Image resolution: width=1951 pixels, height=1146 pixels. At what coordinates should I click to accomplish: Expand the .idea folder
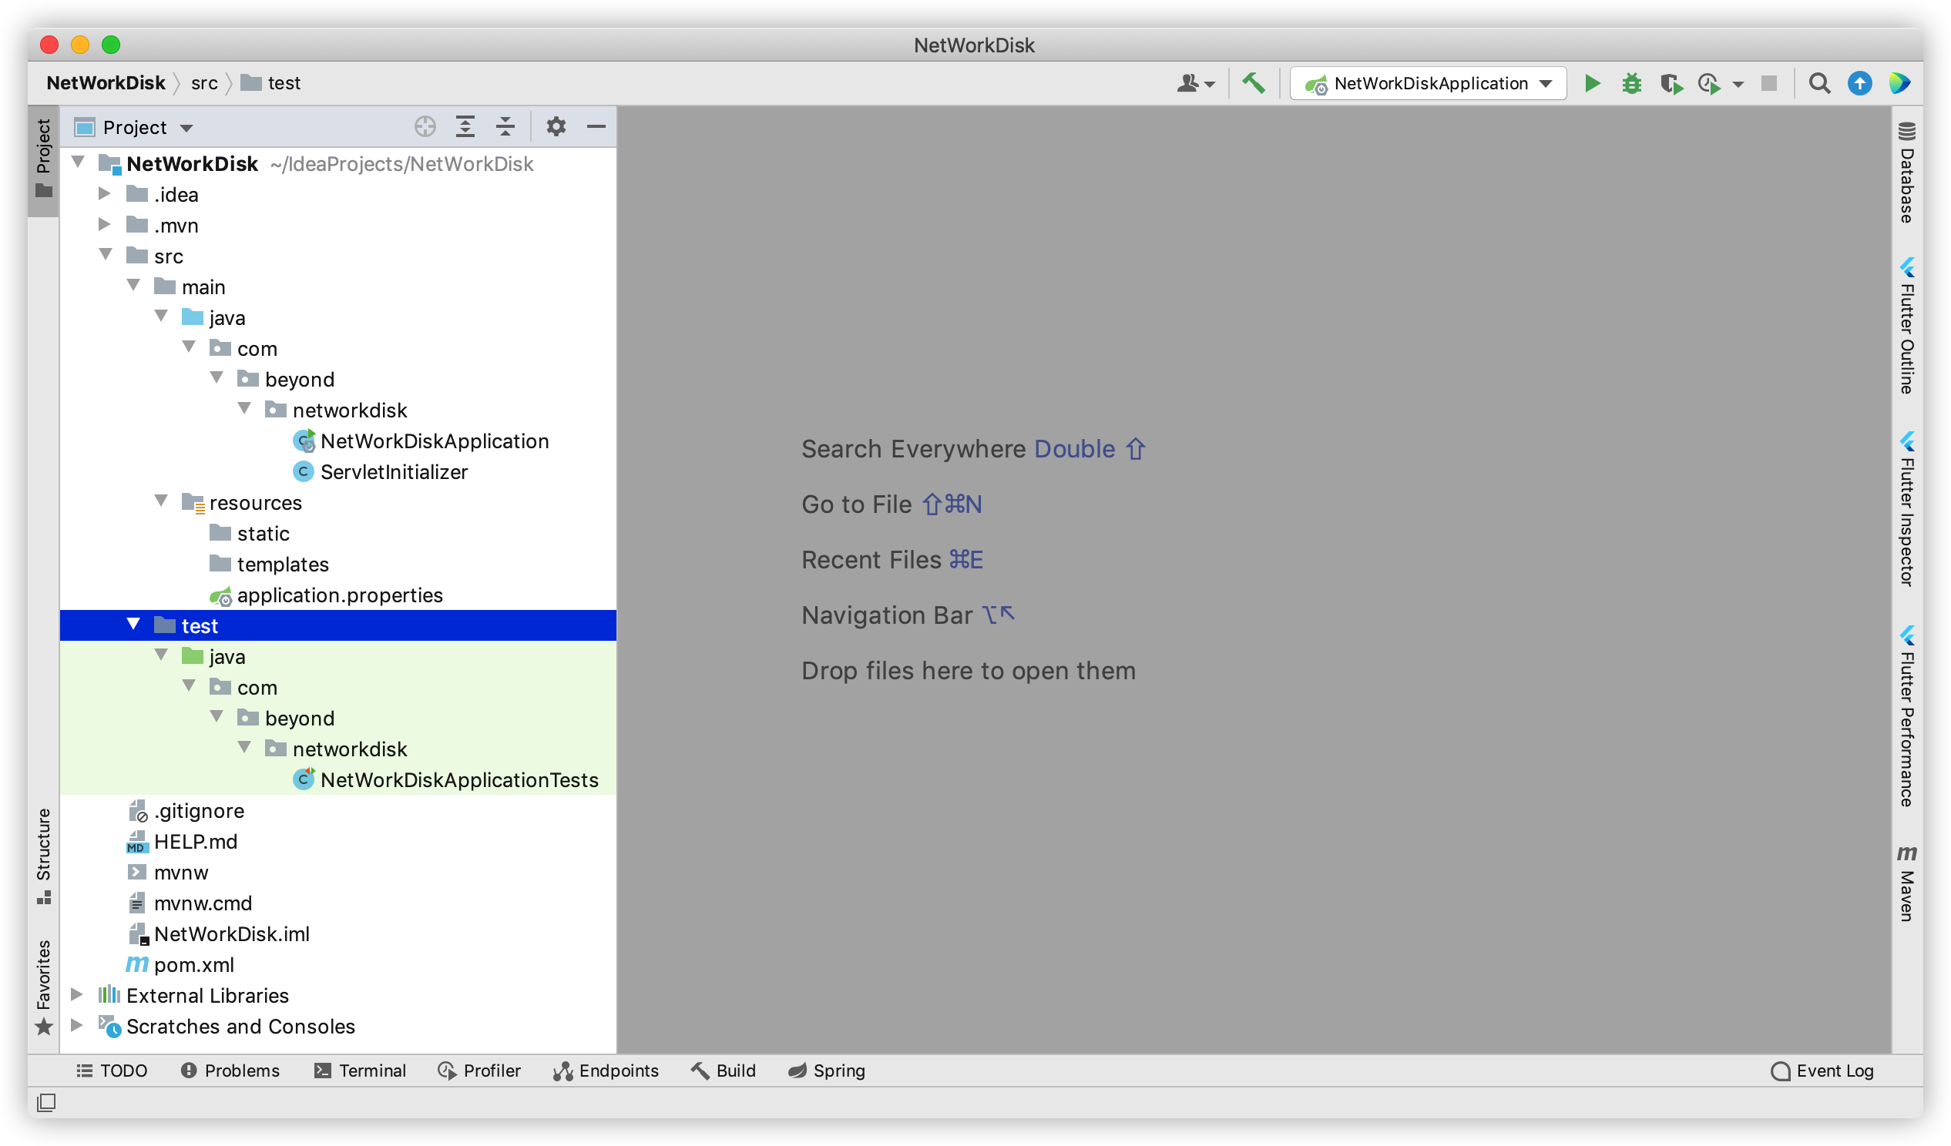pos(105,194)
